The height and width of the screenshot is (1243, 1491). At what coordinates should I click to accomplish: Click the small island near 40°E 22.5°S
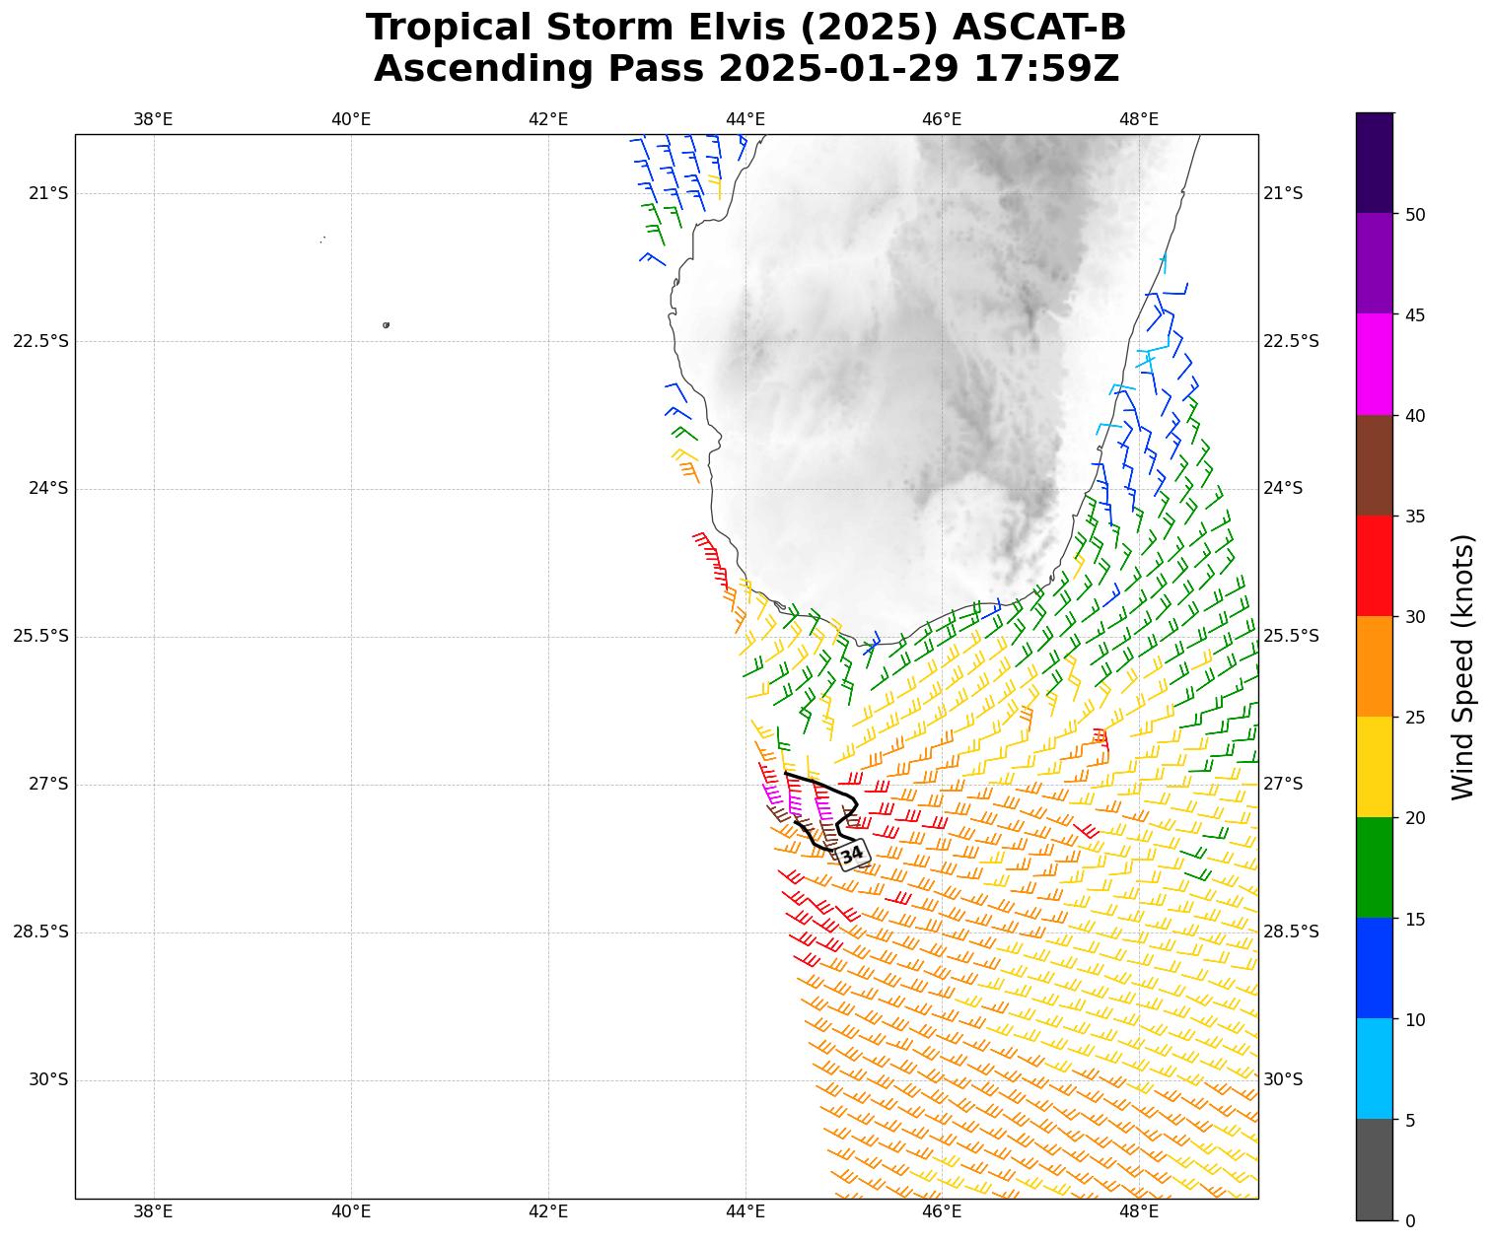coord(386,324)
